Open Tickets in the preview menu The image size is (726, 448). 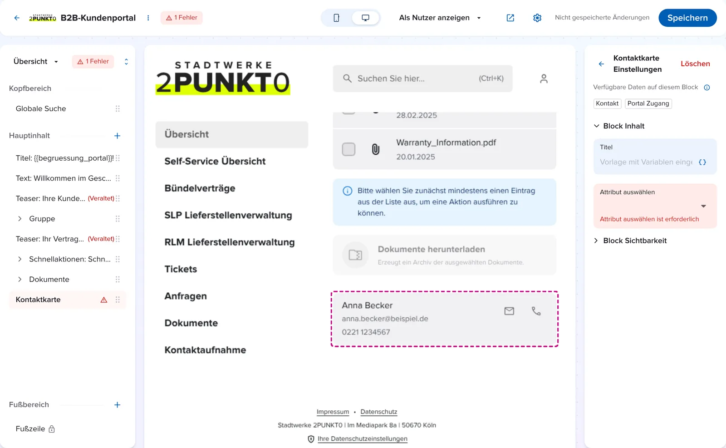point(181,269)
